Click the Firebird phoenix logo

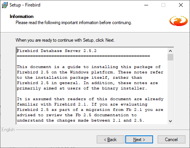click(179, 21)
